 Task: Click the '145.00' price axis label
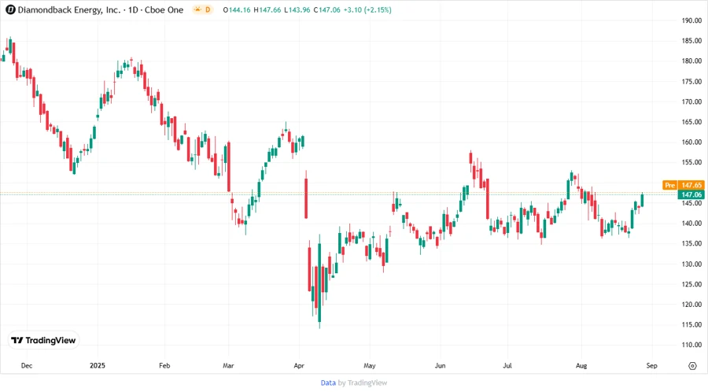[x=691, y=203]
